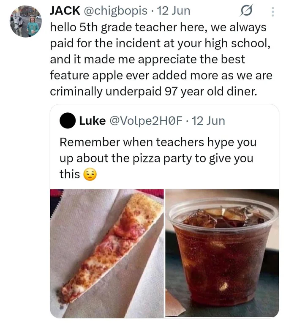This screenshot has width=286, height=324.
Task: Enlarge the thin pizza slice photo
Action: [107, 253]
